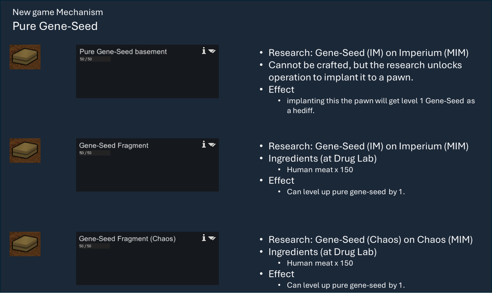Click the New game Mechanism slide title
This screenshot has width=492, height=295.
coord(58,12)
